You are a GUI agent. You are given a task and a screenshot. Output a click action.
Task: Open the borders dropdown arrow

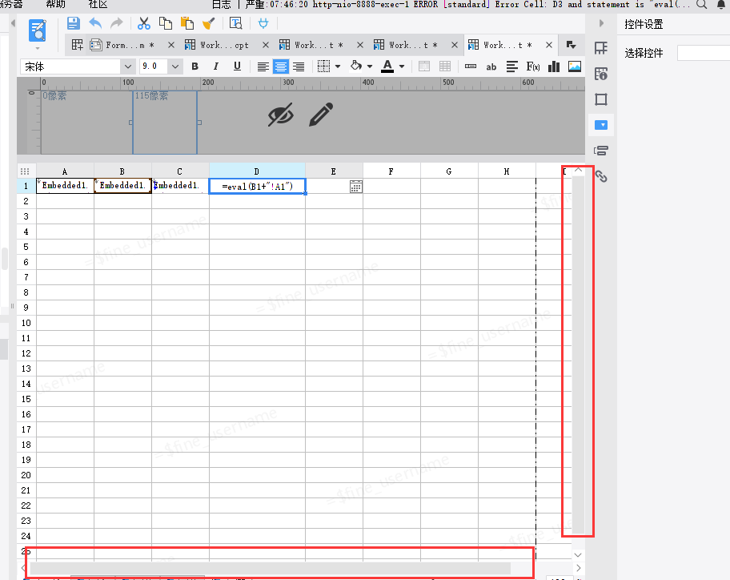pos(338,66)
